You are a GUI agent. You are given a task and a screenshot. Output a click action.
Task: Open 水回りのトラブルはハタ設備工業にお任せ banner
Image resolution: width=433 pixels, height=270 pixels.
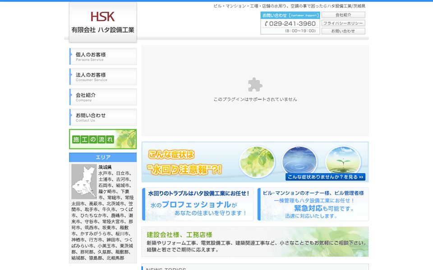coord(198,204)
